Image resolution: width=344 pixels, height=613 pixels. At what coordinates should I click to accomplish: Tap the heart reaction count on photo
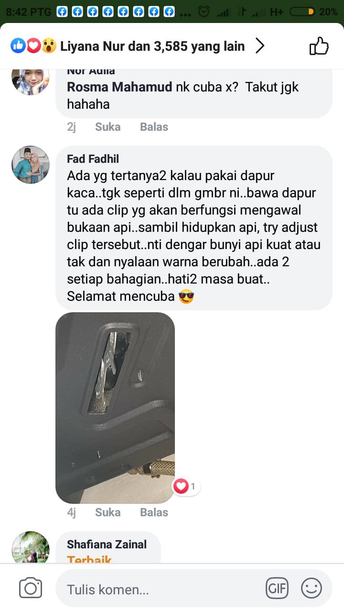point(186,487)
